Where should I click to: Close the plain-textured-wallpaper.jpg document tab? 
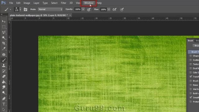70,15
